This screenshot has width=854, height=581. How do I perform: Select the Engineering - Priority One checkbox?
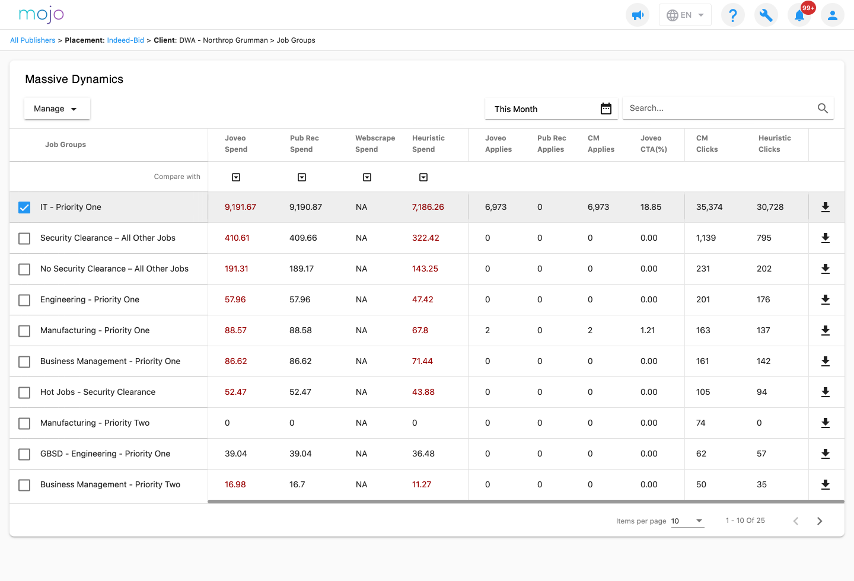coord(24,300)
